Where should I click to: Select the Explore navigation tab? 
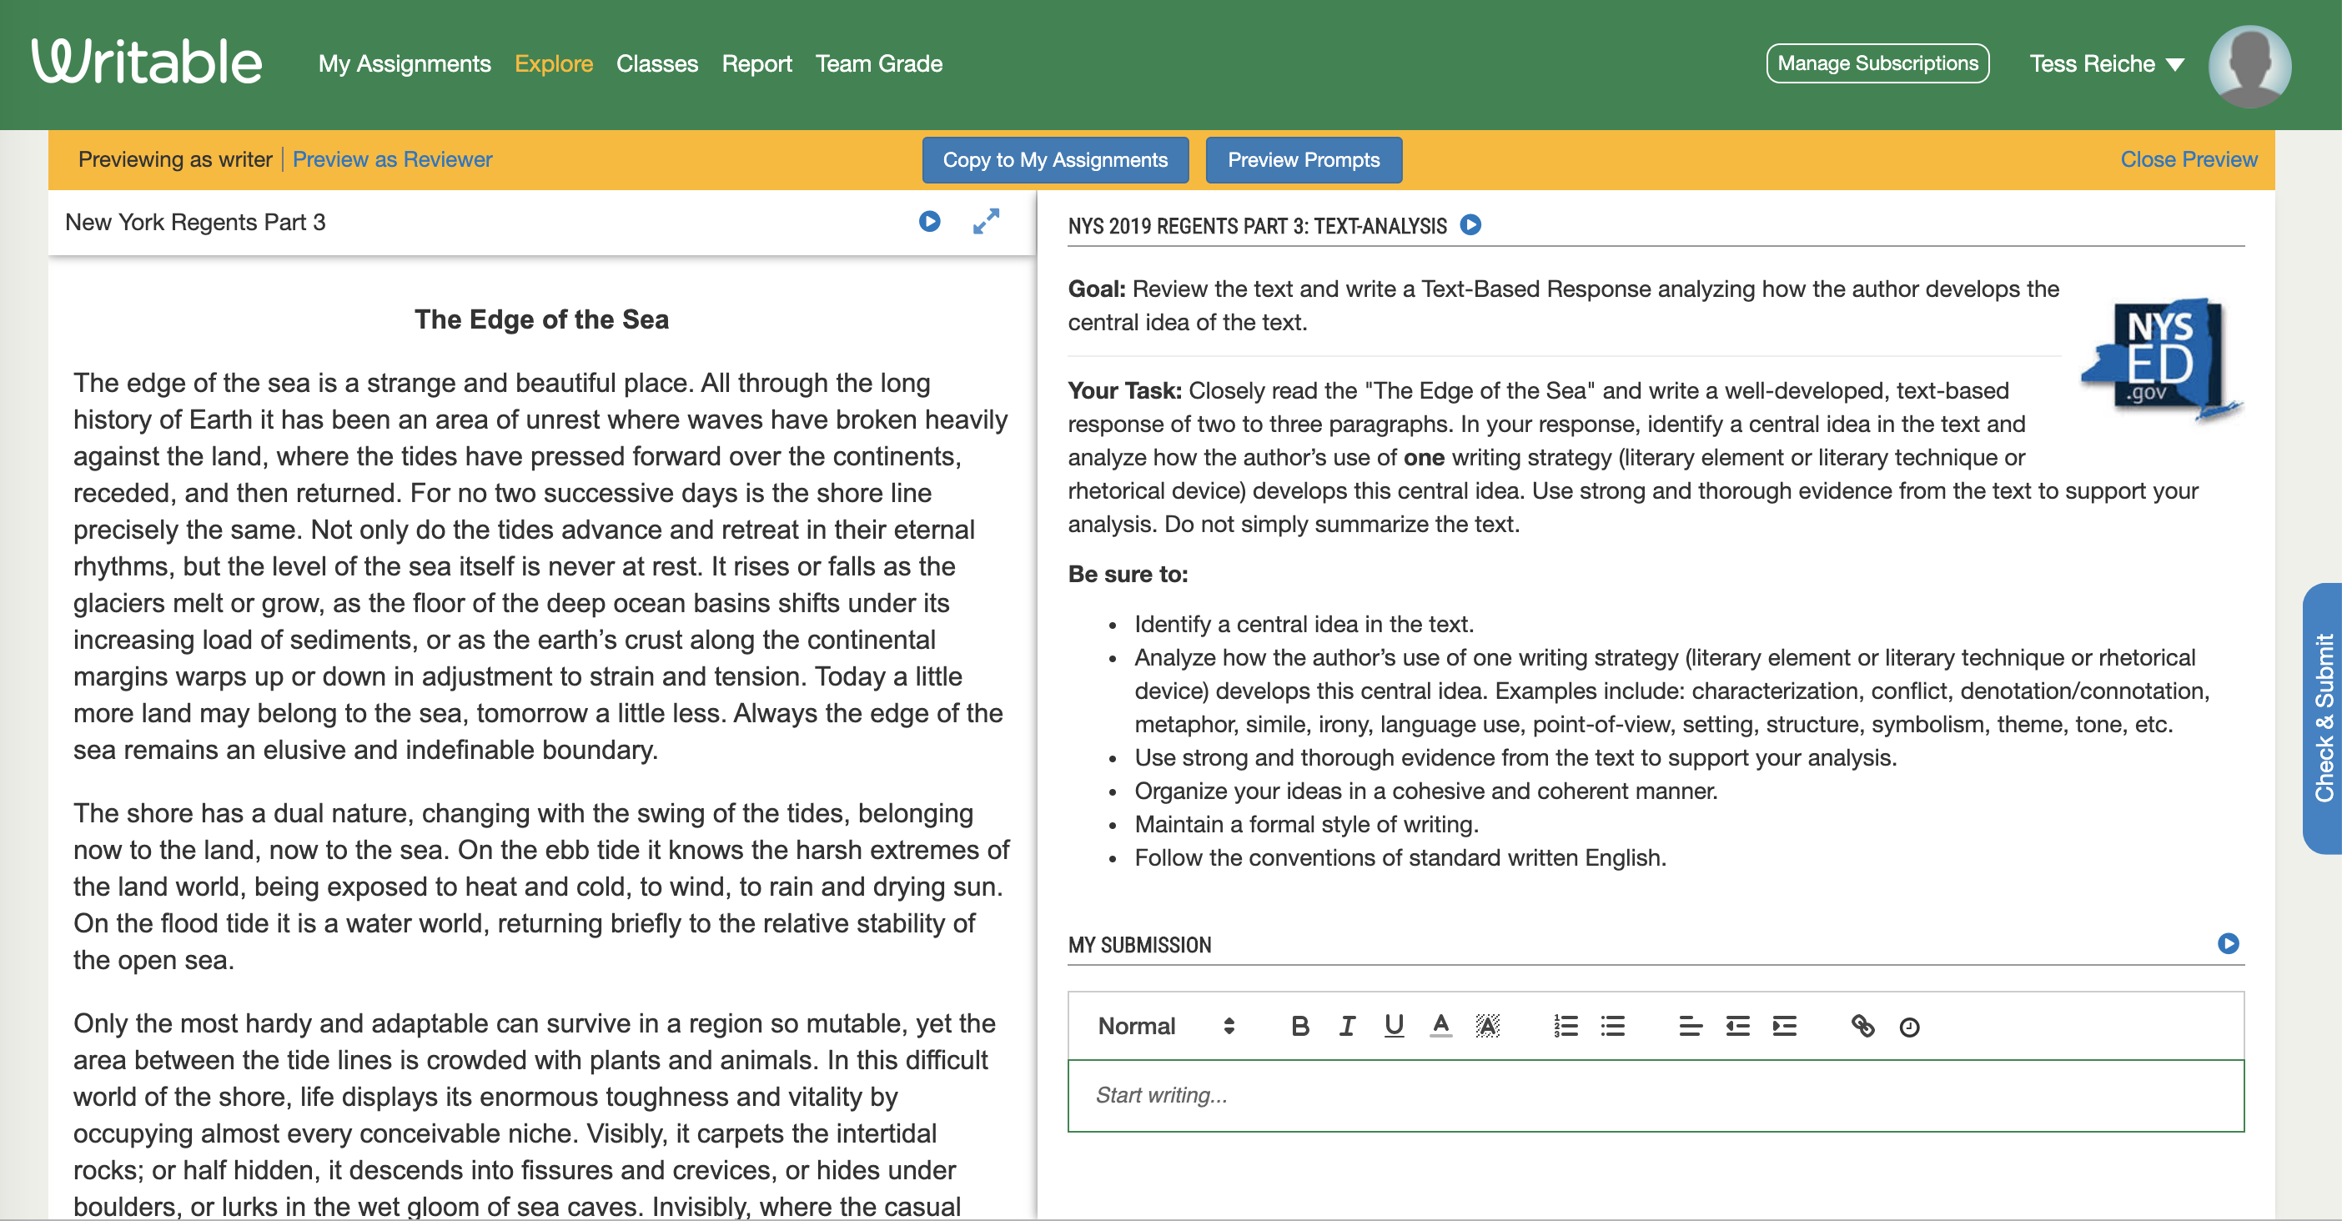tap(555, 62)
